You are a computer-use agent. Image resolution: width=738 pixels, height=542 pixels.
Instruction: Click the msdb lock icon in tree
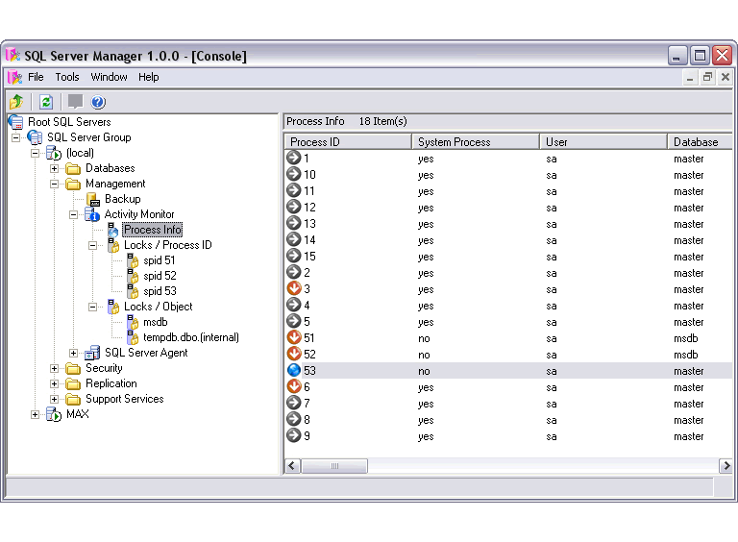point(133,322)
